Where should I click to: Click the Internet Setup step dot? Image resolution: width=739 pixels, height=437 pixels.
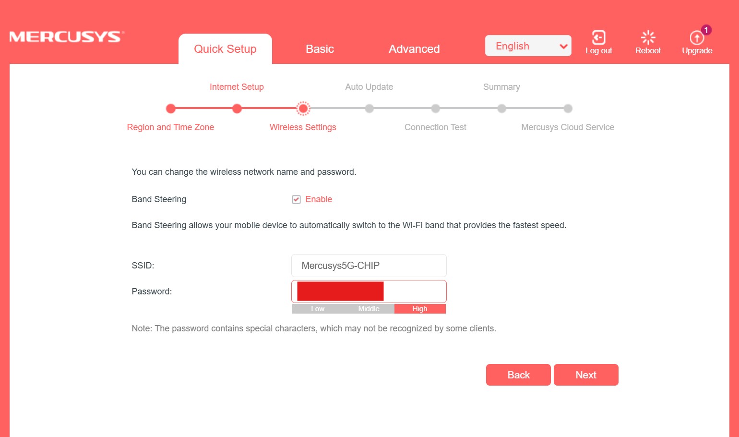point(237,109)
